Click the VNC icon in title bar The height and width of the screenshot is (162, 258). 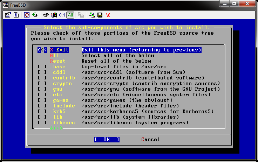tap(5, 5)
